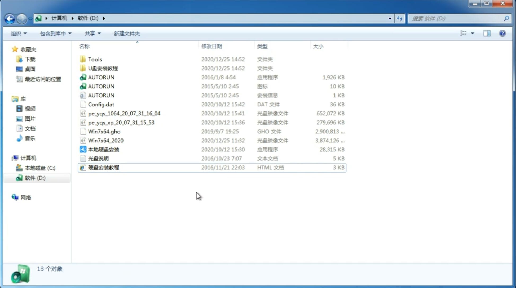Open 硬盘安装教程 HTML document
The height and width of the screenshot is (288, 516).
click(103, 167)
